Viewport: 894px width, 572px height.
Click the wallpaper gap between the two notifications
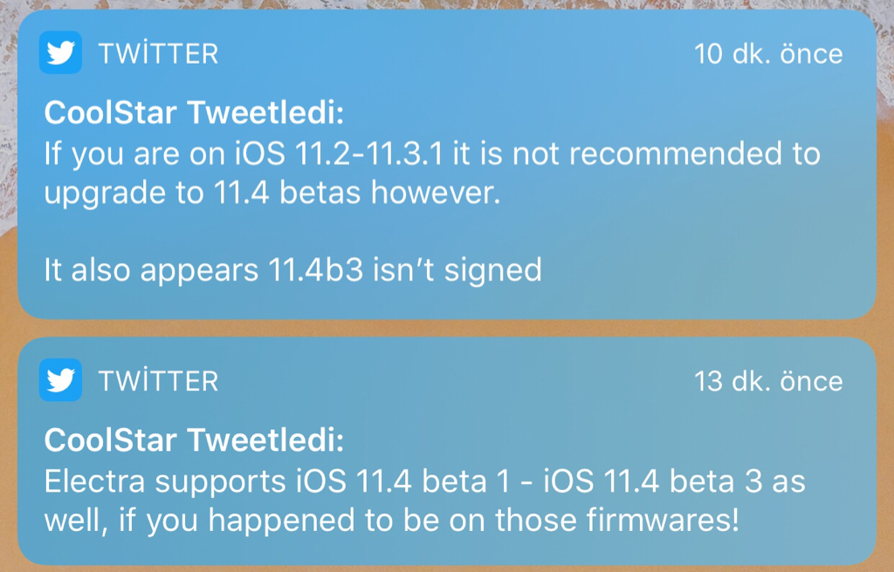[447, 329]
